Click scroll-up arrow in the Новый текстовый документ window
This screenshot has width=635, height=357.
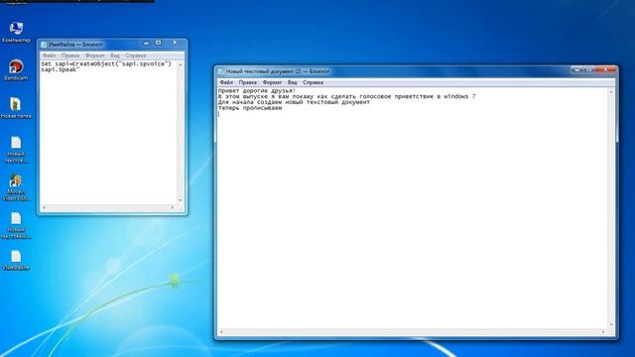click(611, 92)
